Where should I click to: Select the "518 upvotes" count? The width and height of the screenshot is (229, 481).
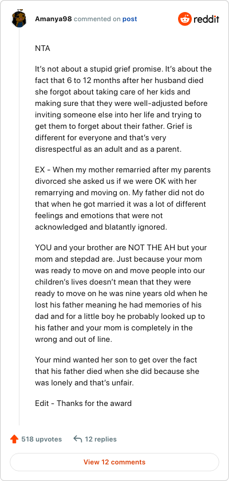pos(41,439)
